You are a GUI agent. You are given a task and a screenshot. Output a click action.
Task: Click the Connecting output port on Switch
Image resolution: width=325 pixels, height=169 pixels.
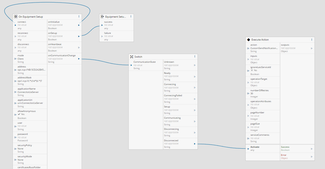click(194, 88)
